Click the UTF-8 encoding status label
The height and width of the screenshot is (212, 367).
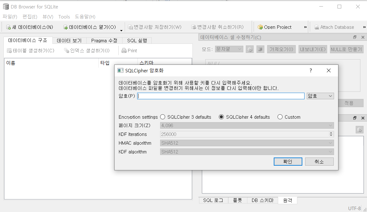pyautogui.click(x=354, y=208)
